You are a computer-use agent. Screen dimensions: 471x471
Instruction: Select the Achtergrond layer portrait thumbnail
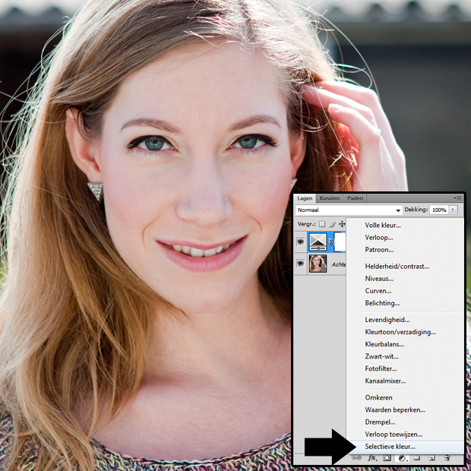(x=318, y=264)
